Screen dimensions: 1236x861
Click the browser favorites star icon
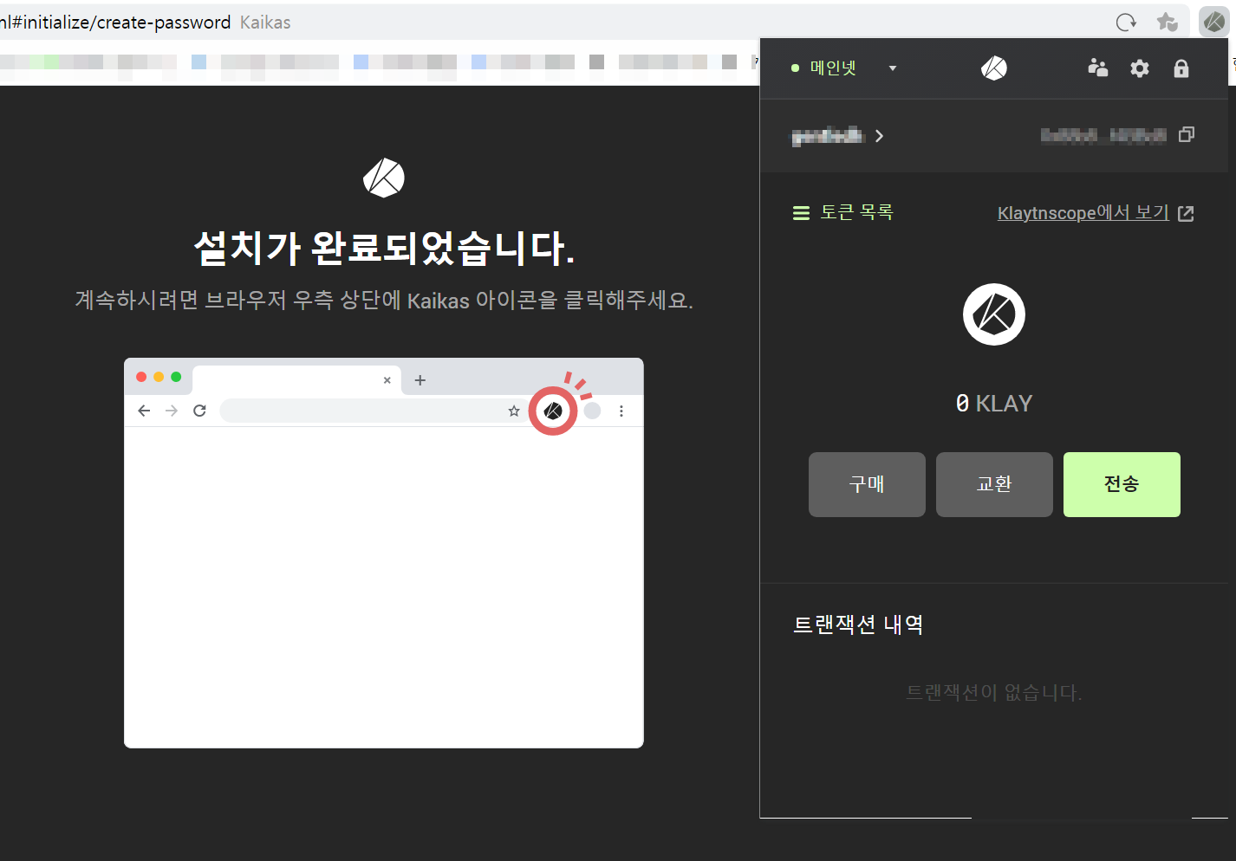pos(1168,23)
